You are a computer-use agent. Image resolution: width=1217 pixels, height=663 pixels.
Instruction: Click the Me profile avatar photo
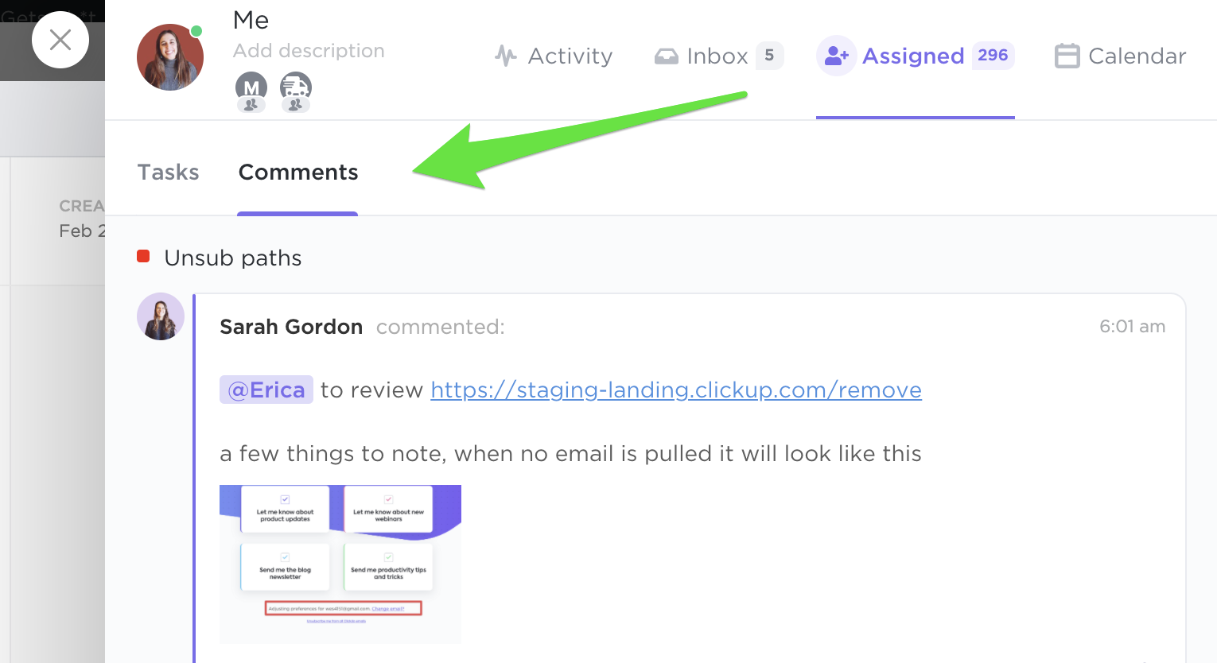tap(169, 57)
